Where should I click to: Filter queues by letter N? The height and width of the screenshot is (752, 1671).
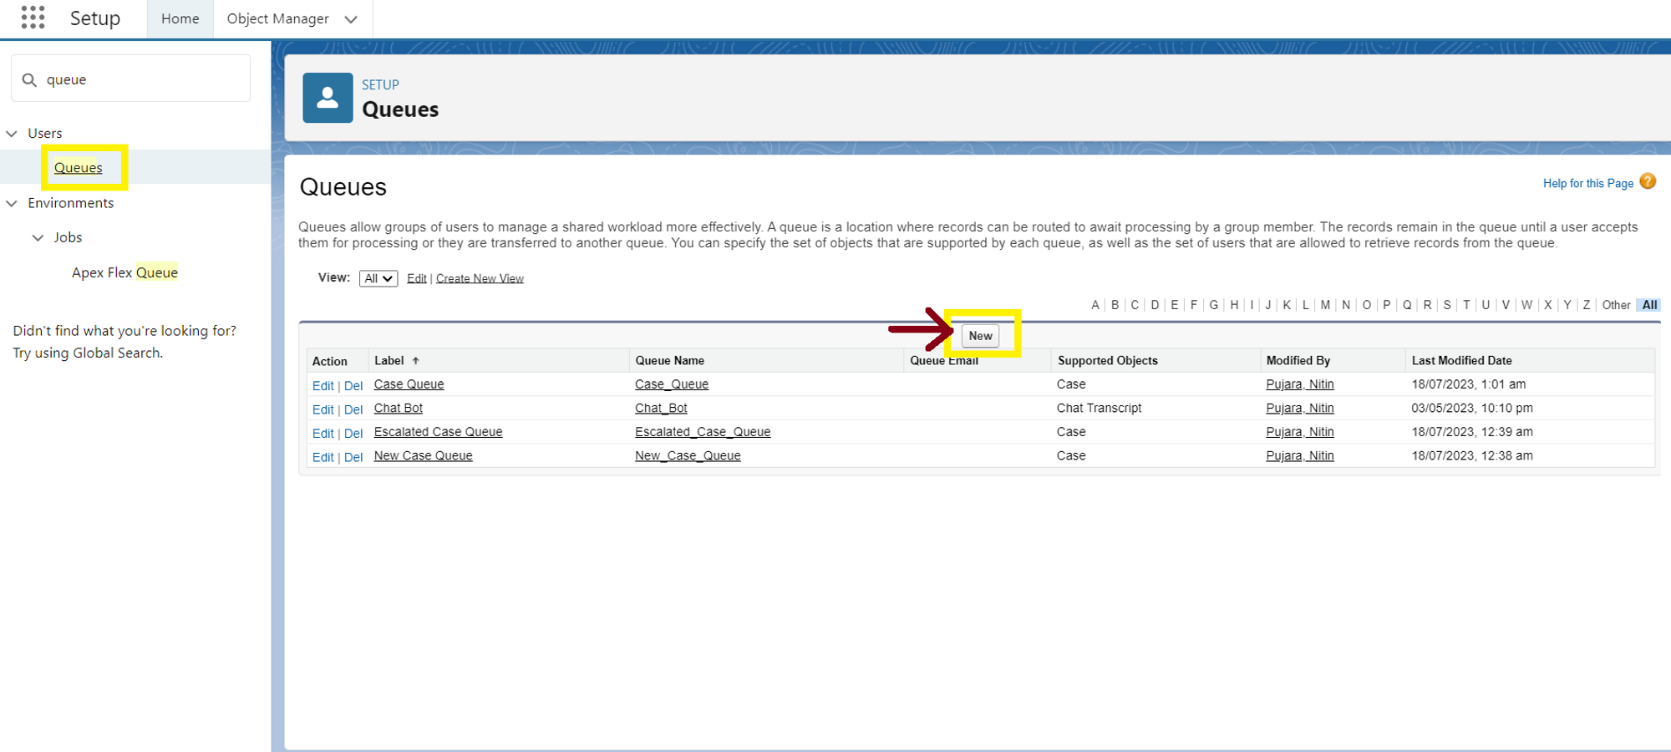pos(1346,305)
